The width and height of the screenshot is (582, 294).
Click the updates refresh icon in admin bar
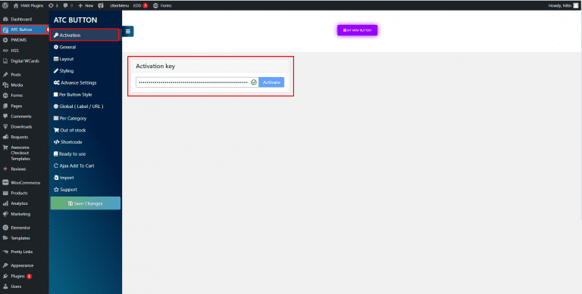[51, 5]
